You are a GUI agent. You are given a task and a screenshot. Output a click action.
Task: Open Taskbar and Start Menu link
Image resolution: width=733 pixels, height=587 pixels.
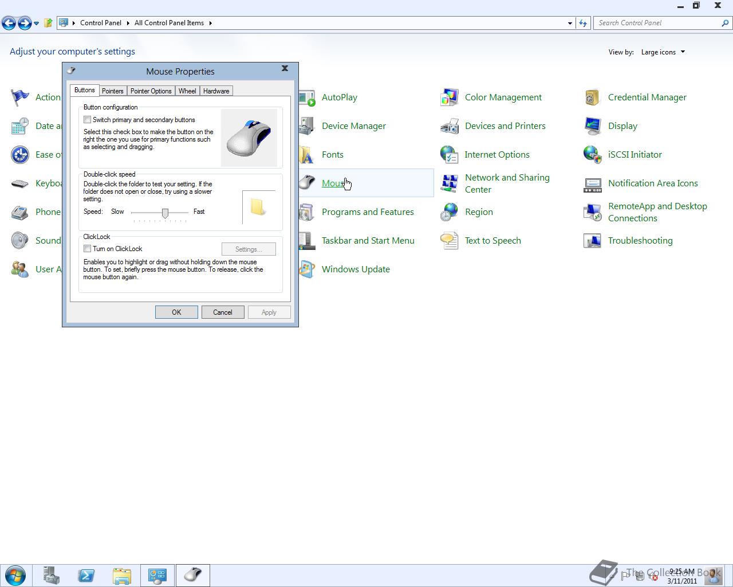(x=368, y=241)
